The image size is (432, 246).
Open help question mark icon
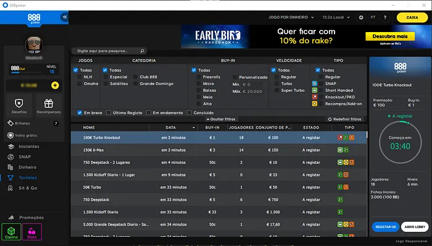(385, 17)
